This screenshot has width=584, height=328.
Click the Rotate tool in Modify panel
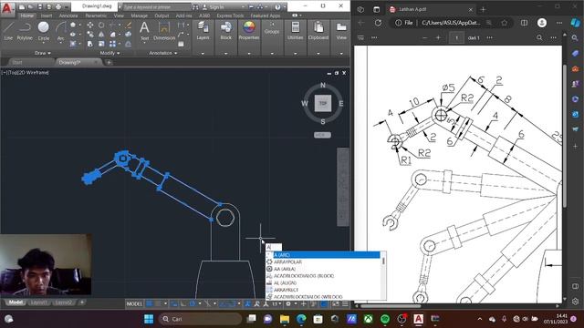point(101,25)
